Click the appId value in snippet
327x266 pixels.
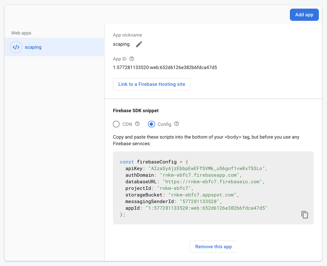[206, 208]
